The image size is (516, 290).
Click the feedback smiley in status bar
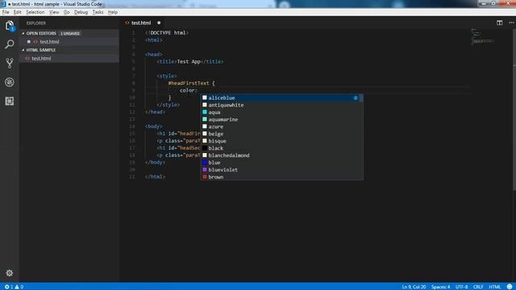pyautogui.click(x=510, y=287)
